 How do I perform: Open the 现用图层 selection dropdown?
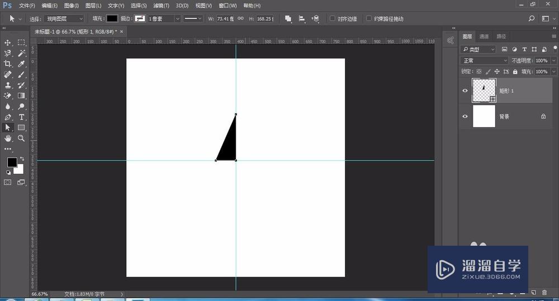64,18
